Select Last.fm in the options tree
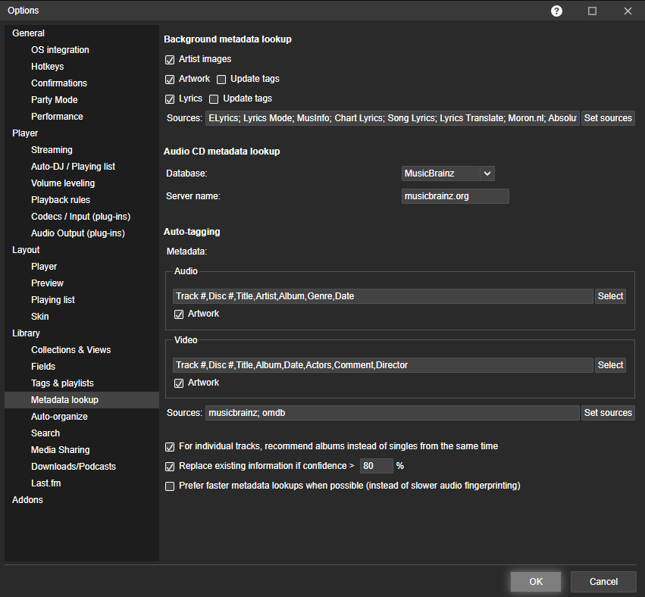 [x=46, y=483]
